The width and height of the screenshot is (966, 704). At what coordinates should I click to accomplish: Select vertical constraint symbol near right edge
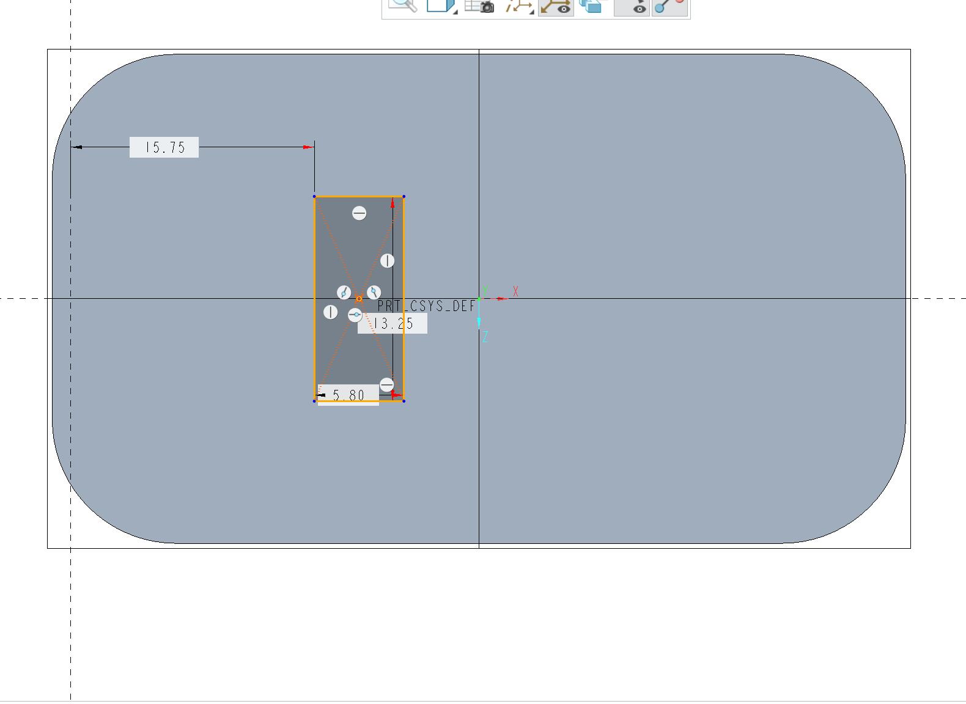coord(388,261)
